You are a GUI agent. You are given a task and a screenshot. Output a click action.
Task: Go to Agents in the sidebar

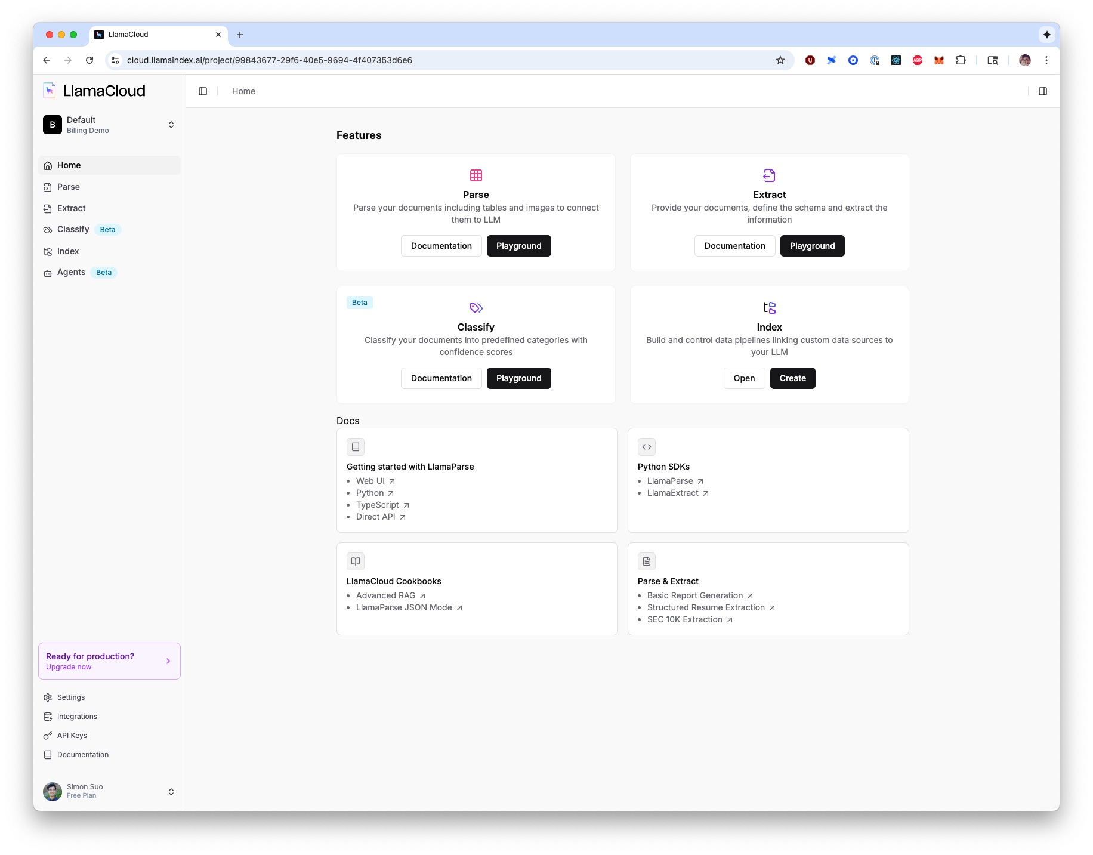pos(71,273)
